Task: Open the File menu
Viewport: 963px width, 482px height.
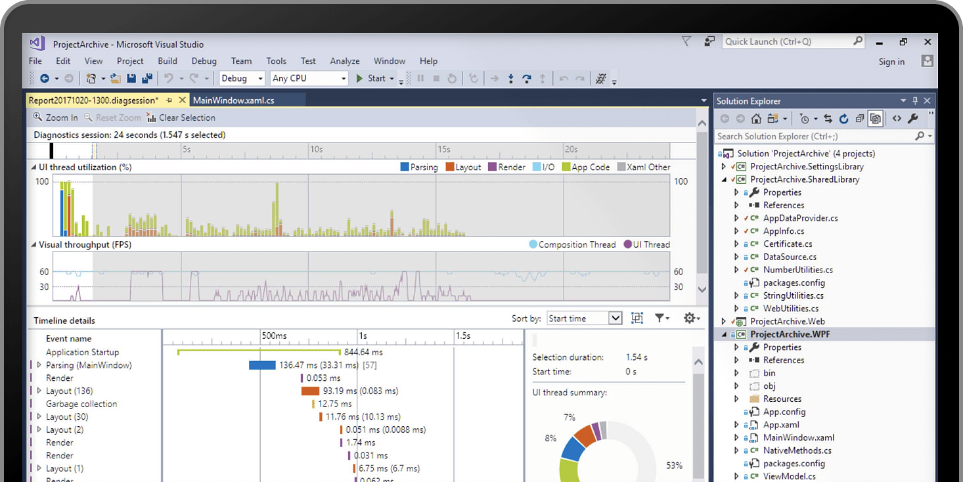Action: coord(35,61)
